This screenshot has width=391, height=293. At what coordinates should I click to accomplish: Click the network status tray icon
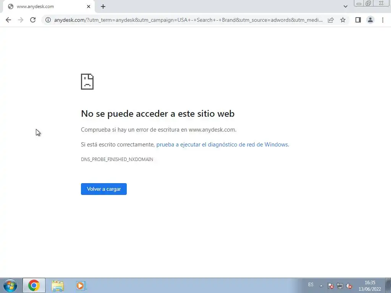(340, 286)
